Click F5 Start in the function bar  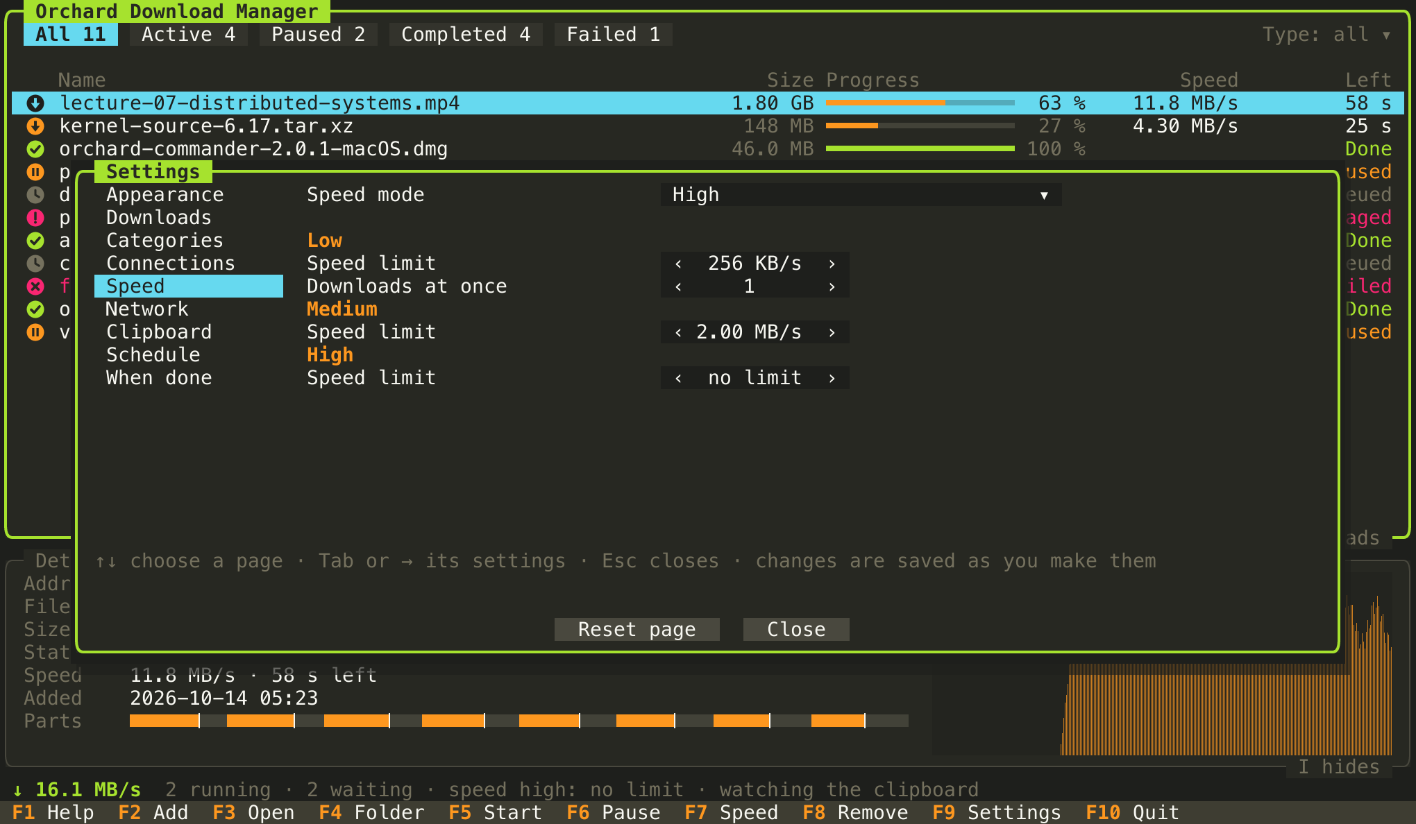496,813
